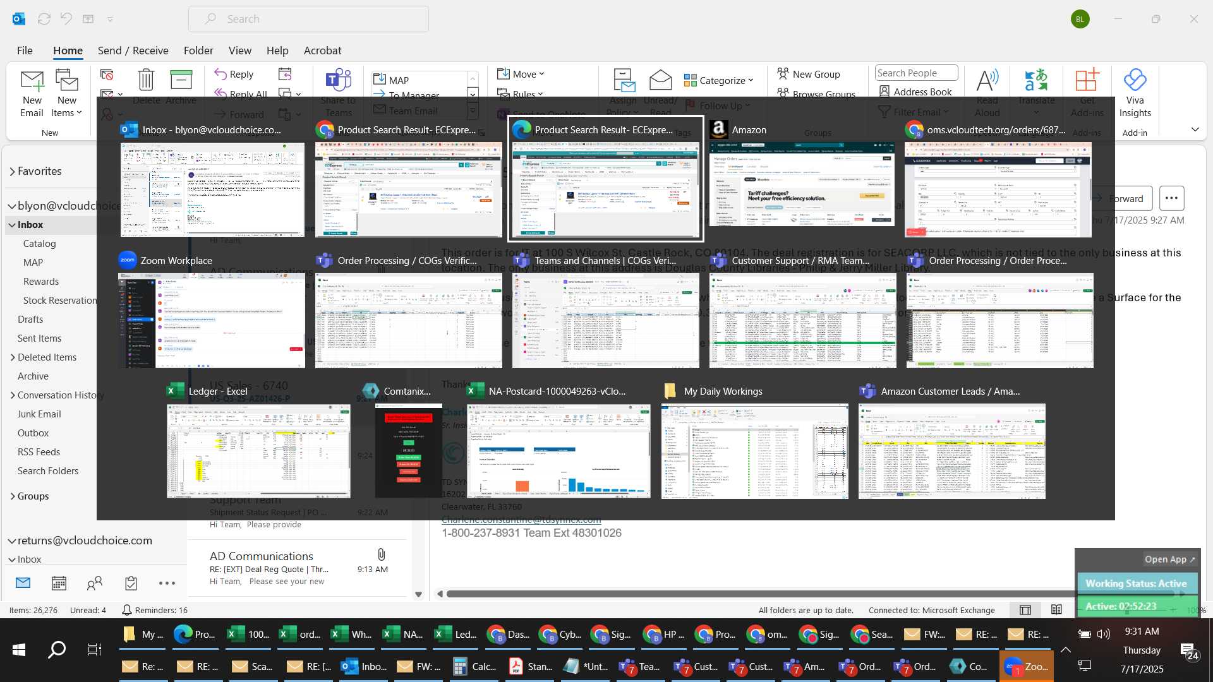This screenshot has height=682, width=1213.
Task: Collapse the ribbon with the chevron
Action: [1195, 129]
